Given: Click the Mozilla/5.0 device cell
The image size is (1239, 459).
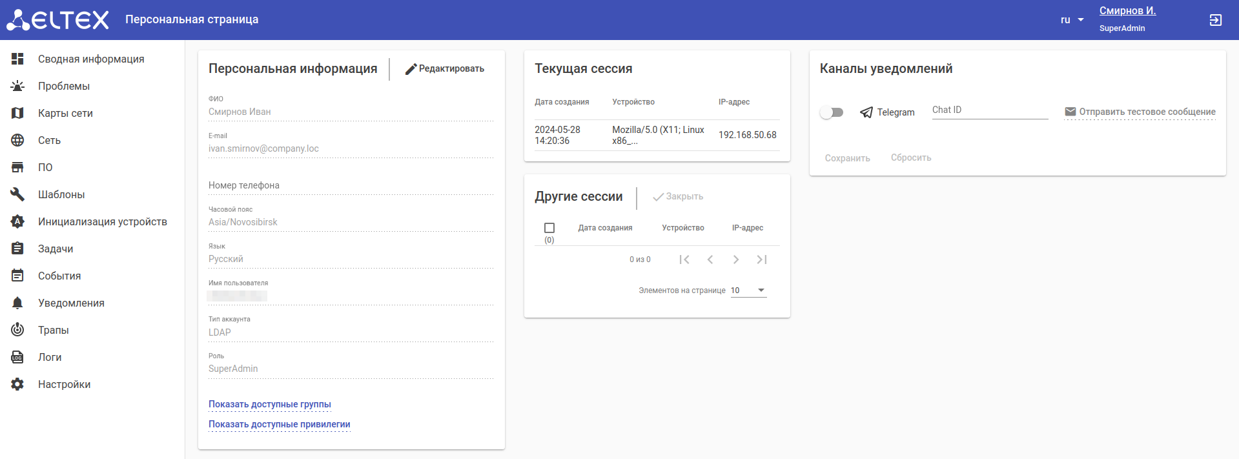Looking at the screenshot, I should coord(659,135).
